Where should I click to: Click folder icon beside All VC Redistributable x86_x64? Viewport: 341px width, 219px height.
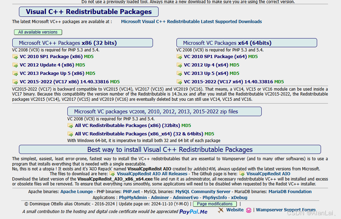[70, 134]
